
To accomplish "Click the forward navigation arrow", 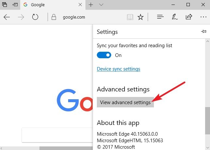I will [21, 17].
